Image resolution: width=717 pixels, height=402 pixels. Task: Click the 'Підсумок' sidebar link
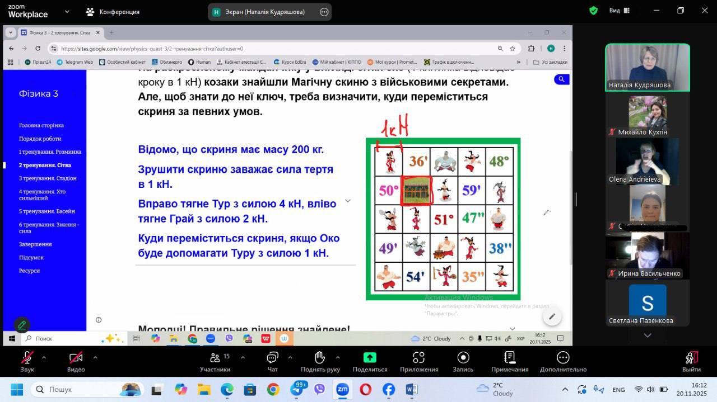(x=31, y=258)
